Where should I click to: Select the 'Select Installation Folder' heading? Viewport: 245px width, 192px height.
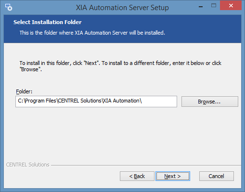click(x=47, y=22)
